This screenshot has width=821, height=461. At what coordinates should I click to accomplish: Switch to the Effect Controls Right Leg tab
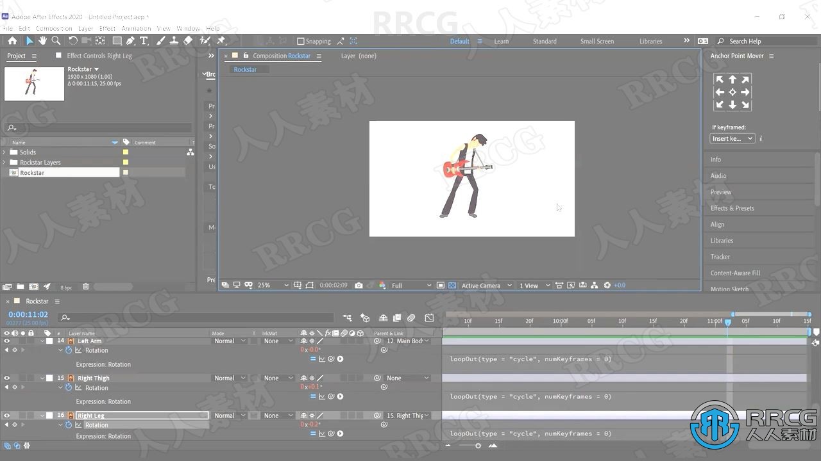tap(99, 56)
